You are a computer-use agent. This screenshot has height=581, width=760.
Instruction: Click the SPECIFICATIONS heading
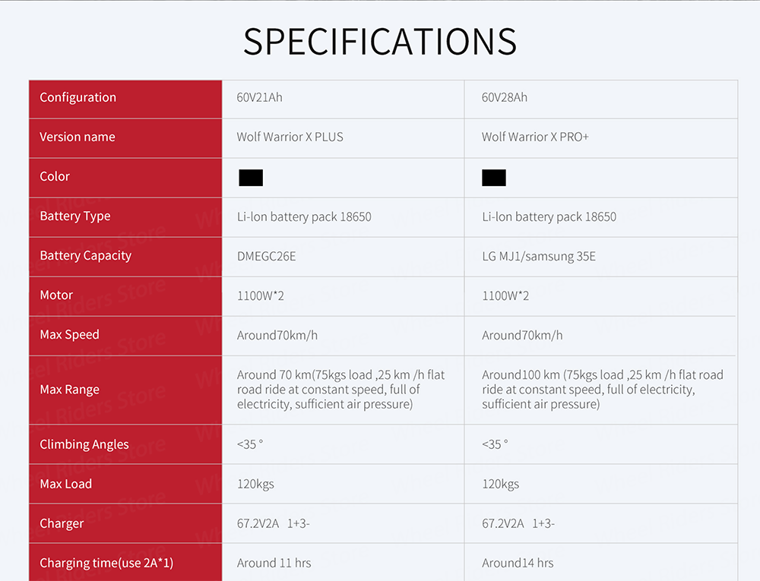point(380,41)
